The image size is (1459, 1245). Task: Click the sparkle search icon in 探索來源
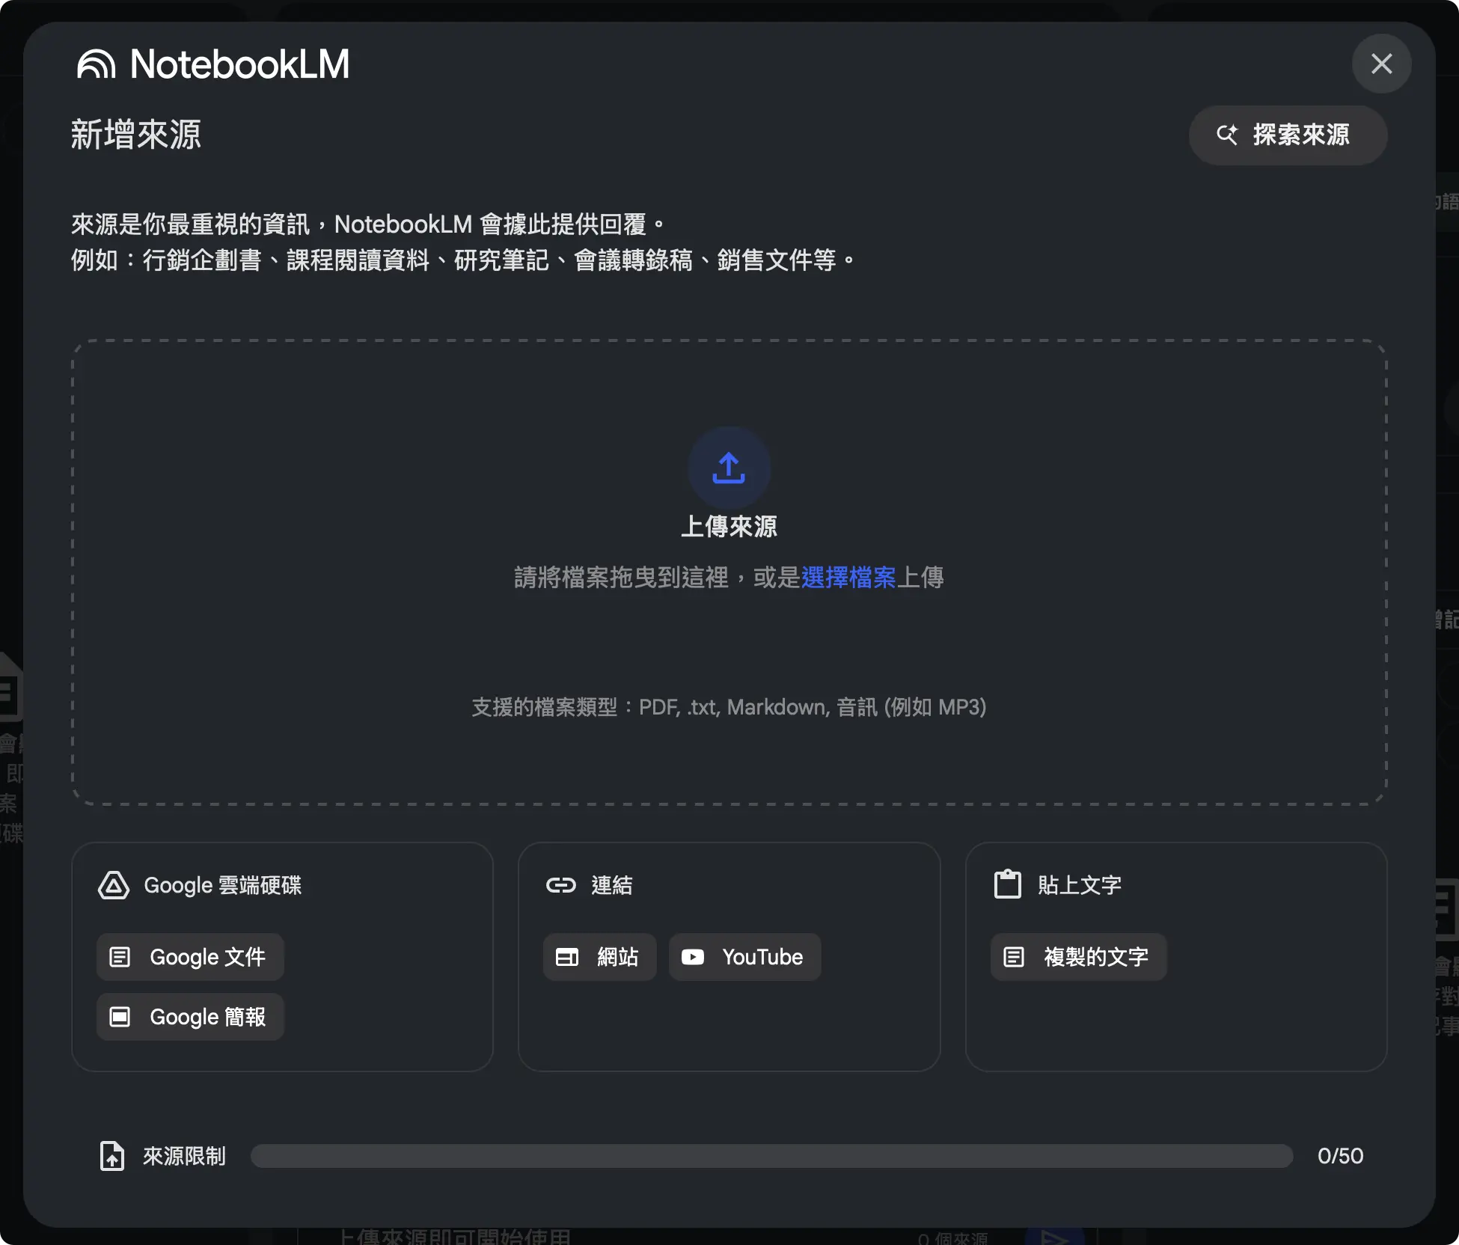pos(1227,135)
